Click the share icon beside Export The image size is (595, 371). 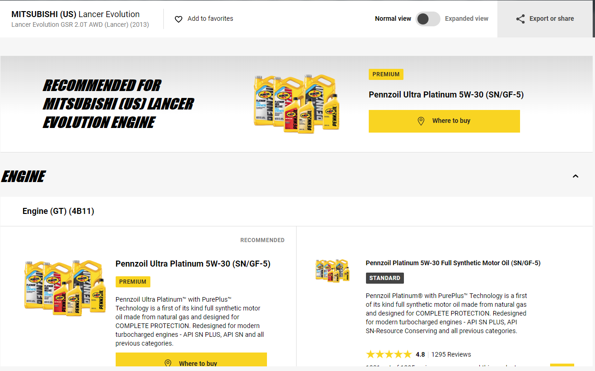pyautogui.click(x=521, y=19)
